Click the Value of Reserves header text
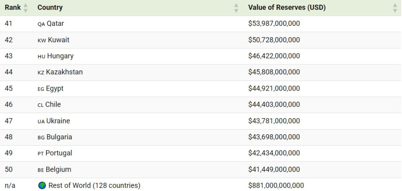 coord(287,8)
